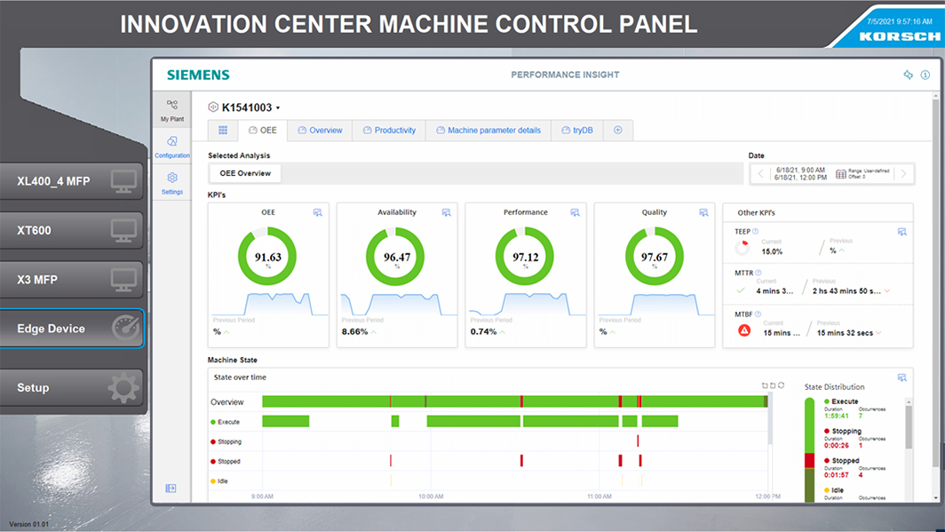Select the XL400_4 MFP machine button
This screenshot has width=945, height=532.
[x=72, y=181]
